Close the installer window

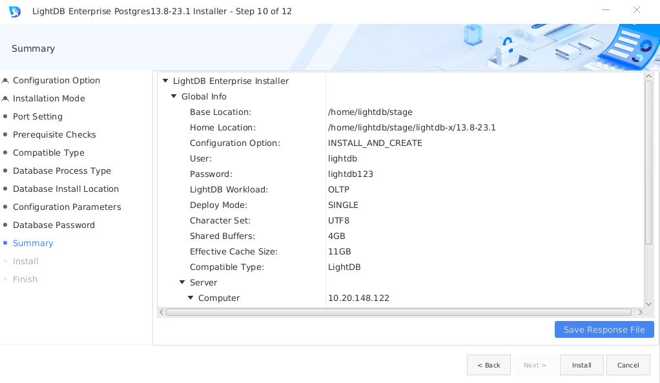[637, 10]
